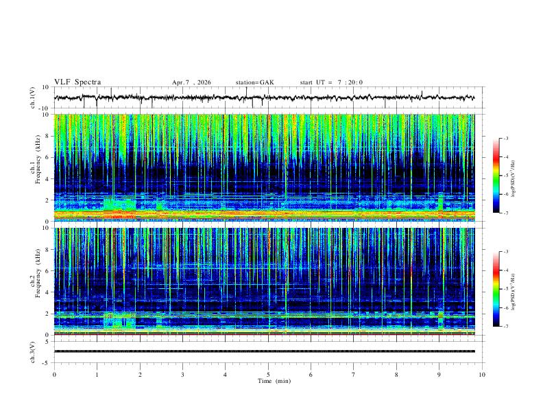The height and width of the screenshot is (420, 543).
Task: Click the "10" tick on the time axis
Action: (482, 375)
